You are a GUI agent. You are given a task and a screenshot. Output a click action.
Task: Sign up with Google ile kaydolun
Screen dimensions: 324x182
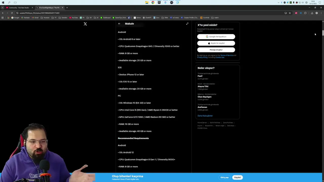tap(216, 37)
